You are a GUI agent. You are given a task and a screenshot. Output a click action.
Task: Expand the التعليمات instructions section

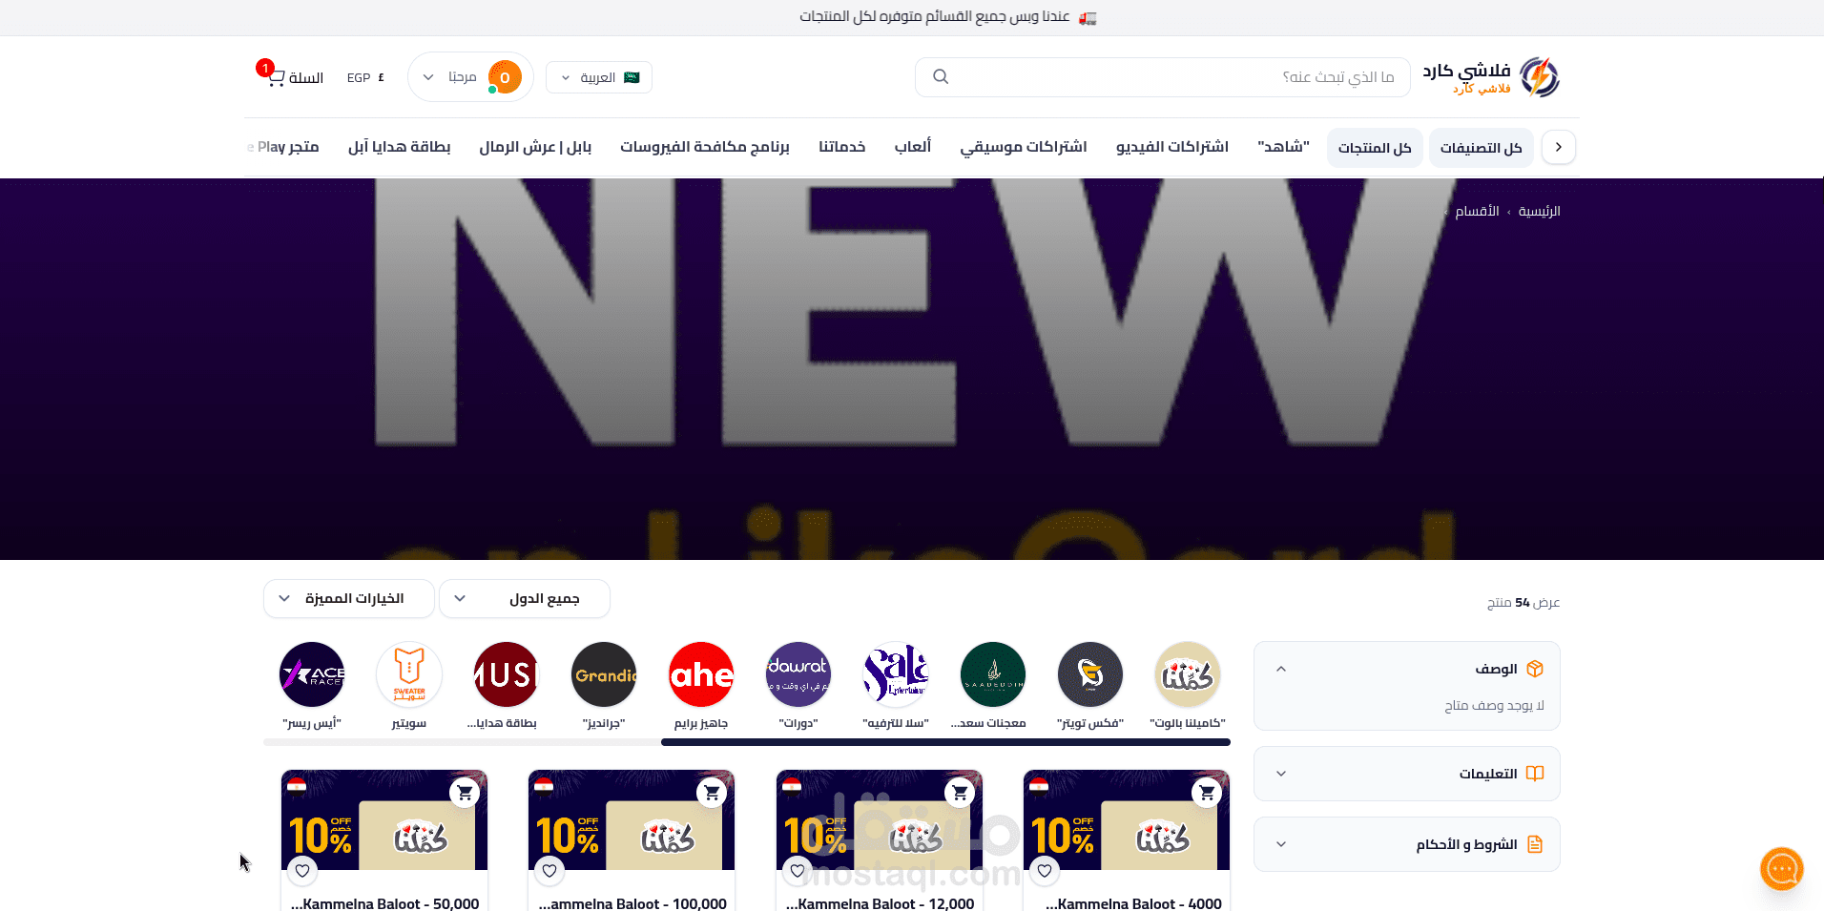click(1407, 774)
